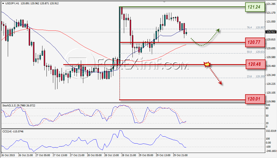Click the Stochastic 20 level axis label
Image resolution: width=277 pixels, height=158 pixels.
tap(267, 123)
